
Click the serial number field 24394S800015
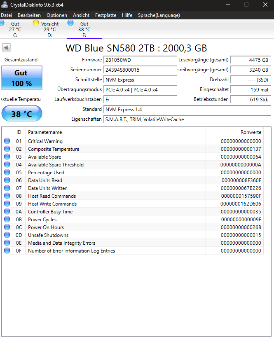tap(141, 70)
